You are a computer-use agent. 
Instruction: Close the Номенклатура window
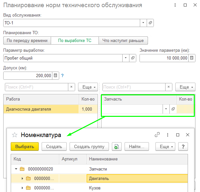[188, 135]
